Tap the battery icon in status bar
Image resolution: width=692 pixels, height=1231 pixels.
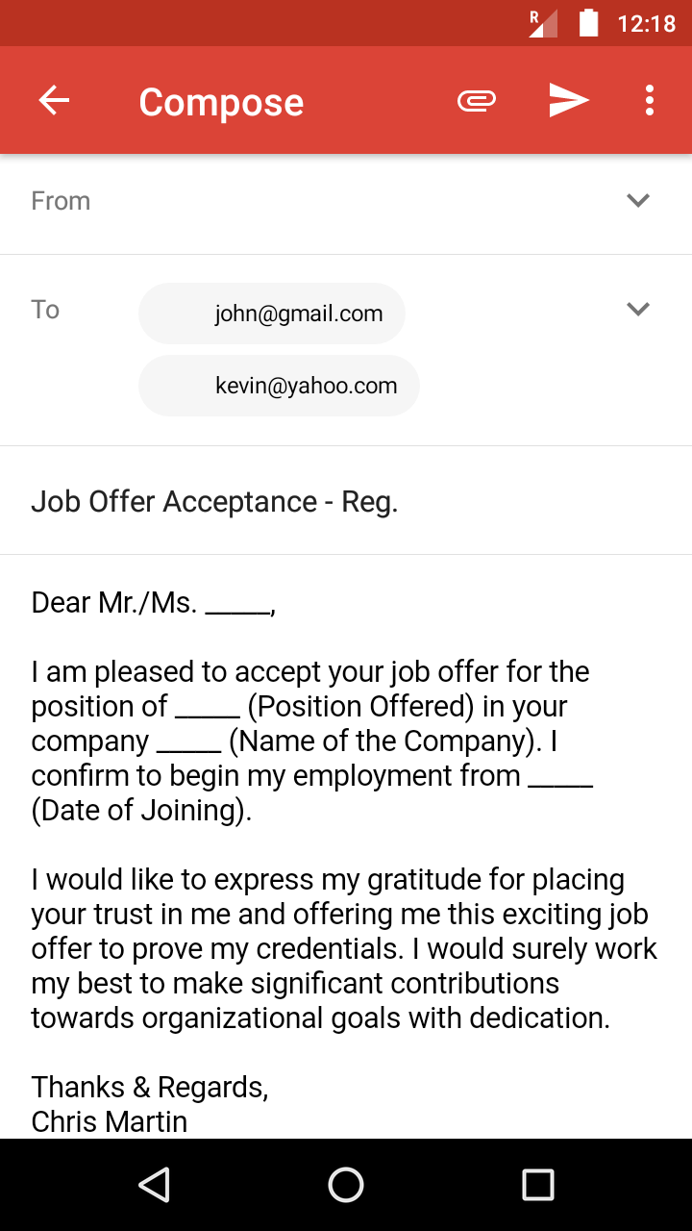(589, 23)
